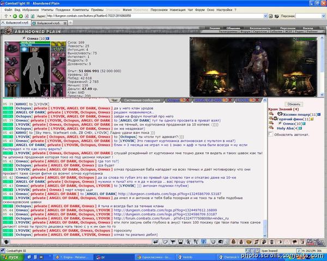Switch to the ANGEL OF DARK chat tab
Screen dimensions: 327x261
[x=208, y=100]
